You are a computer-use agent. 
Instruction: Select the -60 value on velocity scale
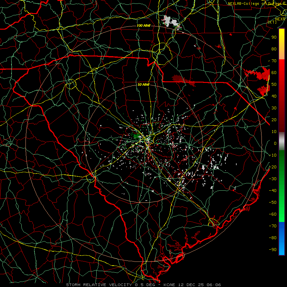tap(273, 214)
